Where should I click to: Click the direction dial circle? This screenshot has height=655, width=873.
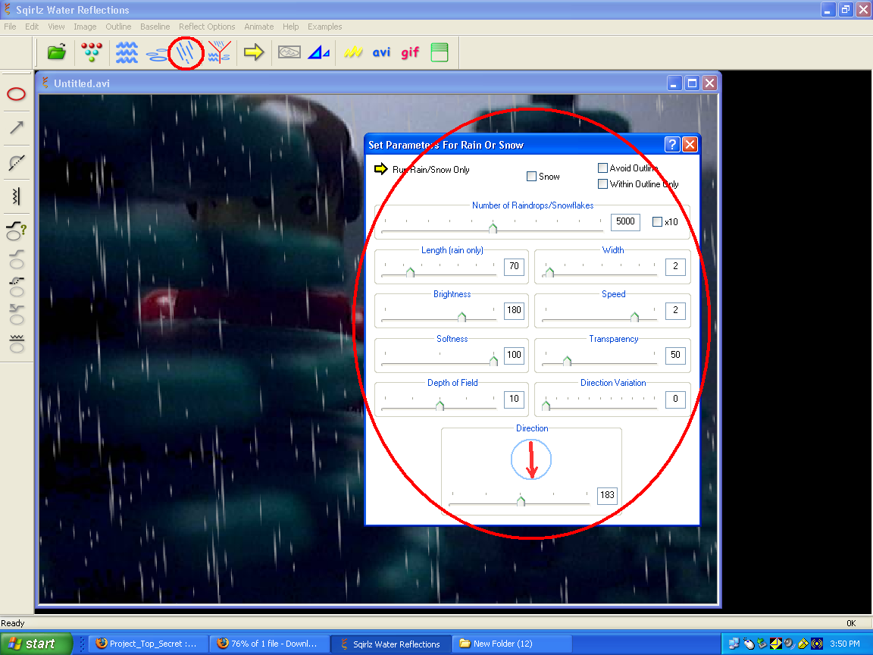click(531, 459)
